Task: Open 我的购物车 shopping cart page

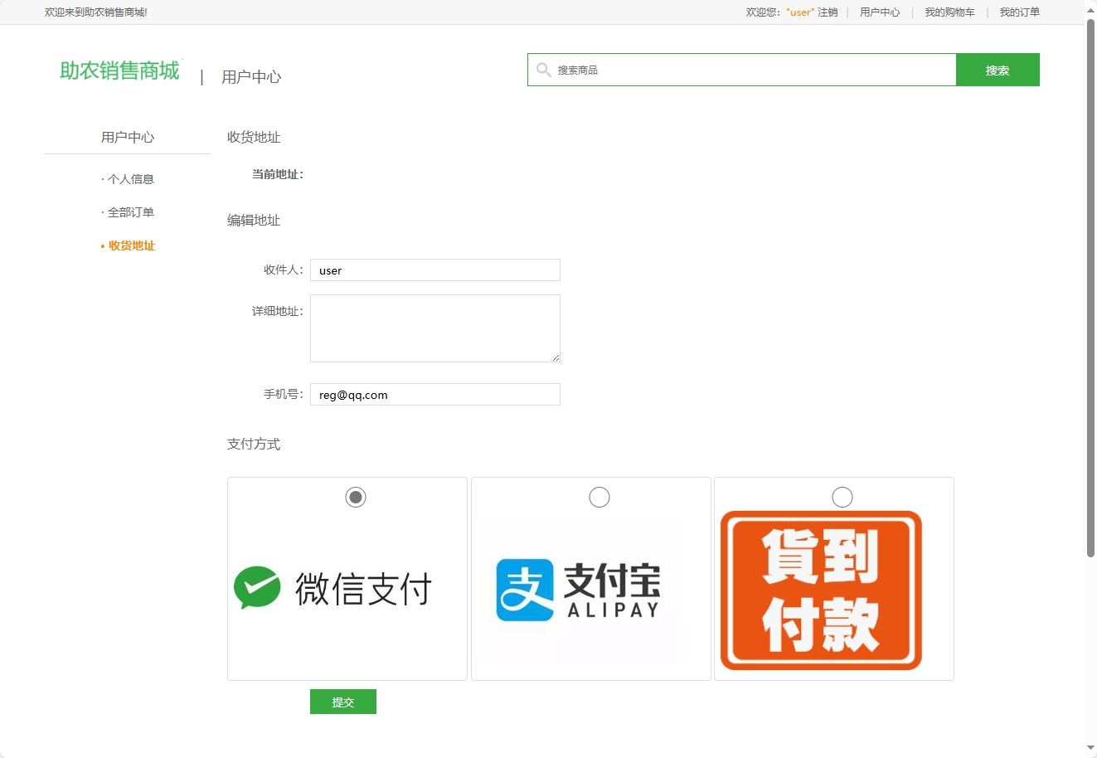Action: click(949, 12)
